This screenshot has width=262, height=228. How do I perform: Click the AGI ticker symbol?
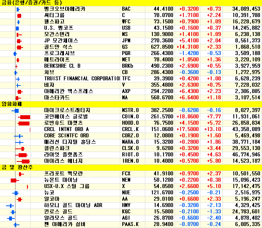126,218
